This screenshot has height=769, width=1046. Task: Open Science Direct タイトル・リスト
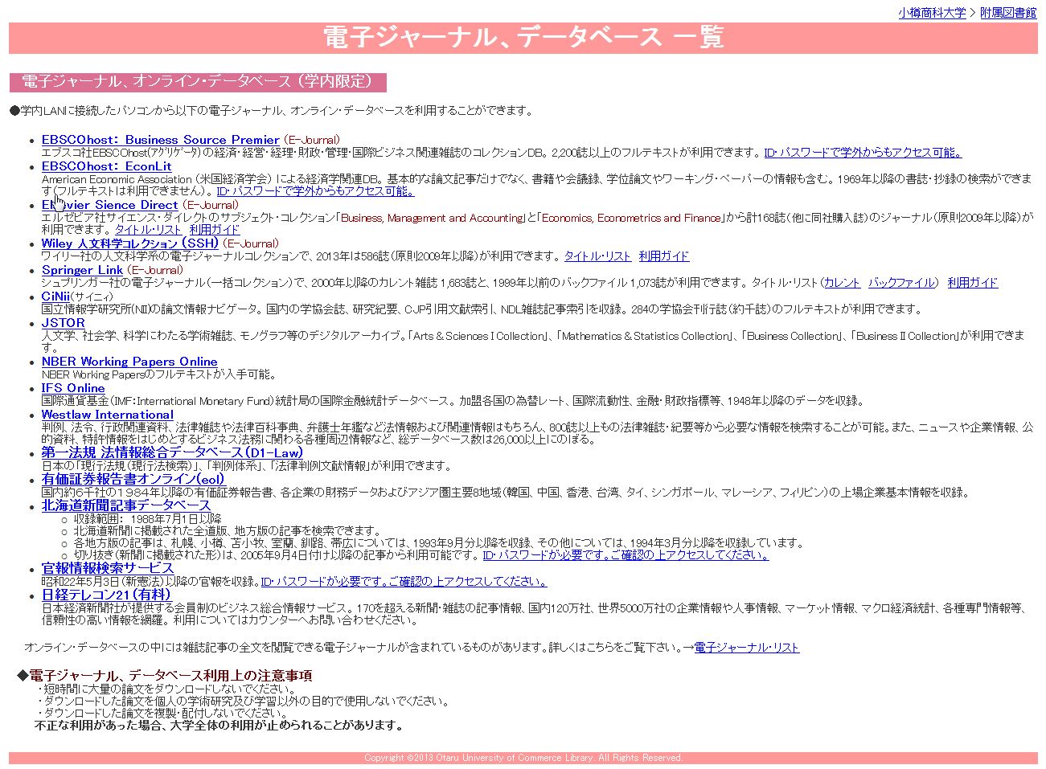(148, 230)
